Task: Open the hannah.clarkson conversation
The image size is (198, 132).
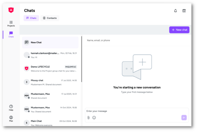Action: coord(50,55)
